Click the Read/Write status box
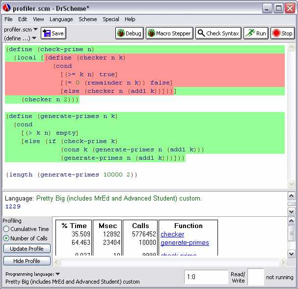 click(256, 277)
